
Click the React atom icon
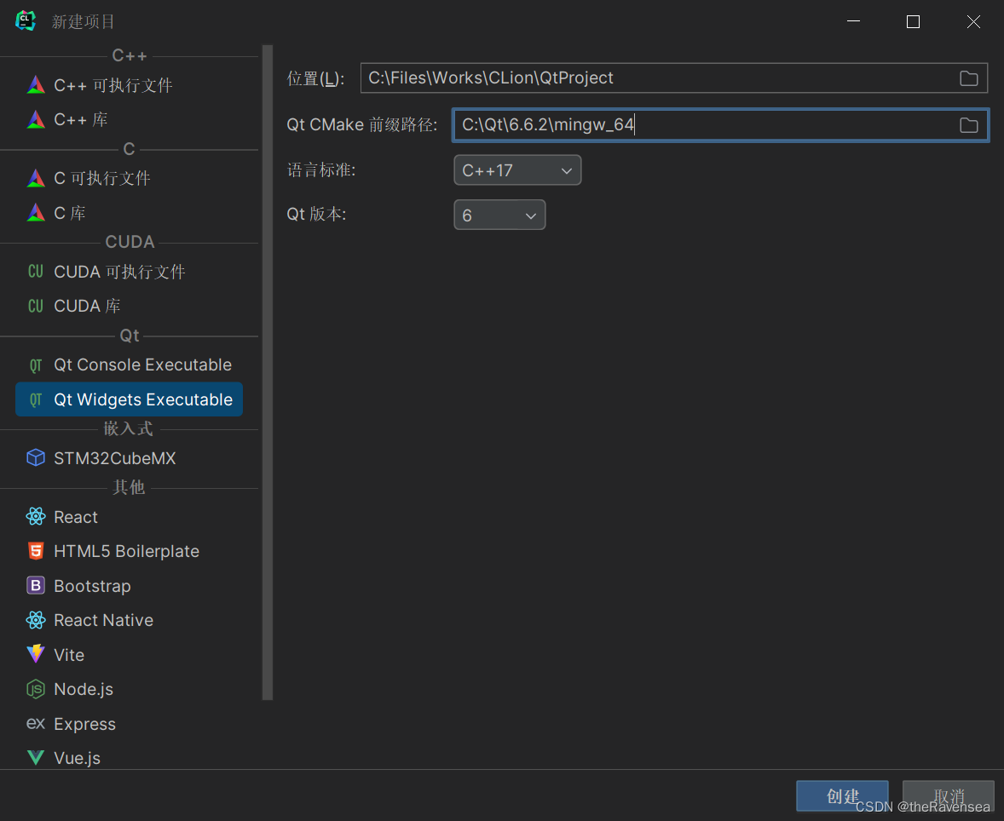pos(36,516)
